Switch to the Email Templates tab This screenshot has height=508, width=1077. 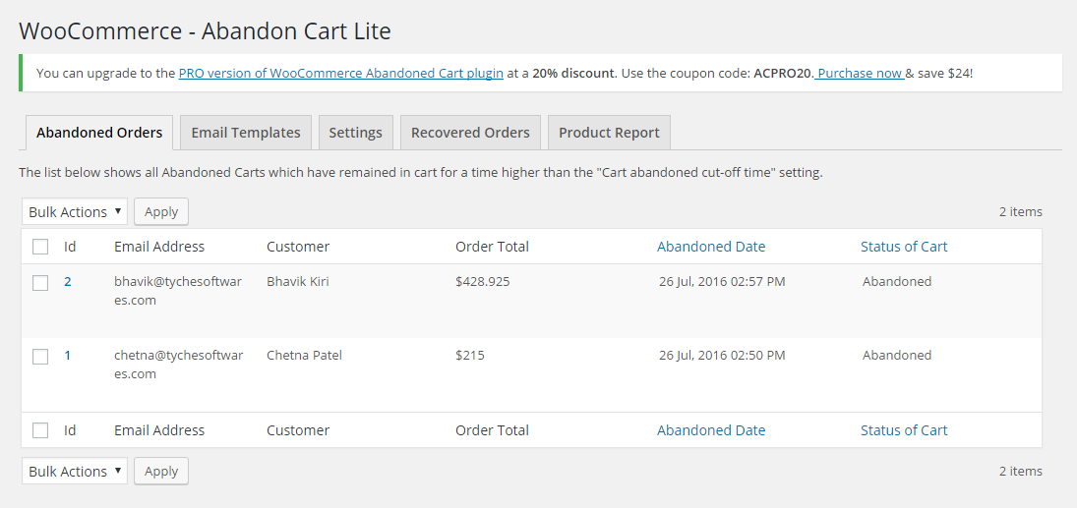pos(246,133)
